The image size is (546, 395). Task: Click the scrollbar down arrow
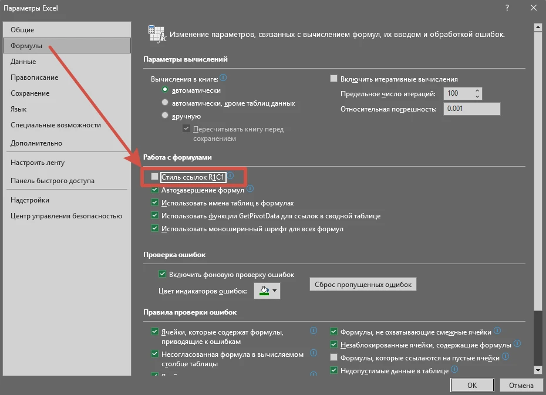[x=538, y=370]
